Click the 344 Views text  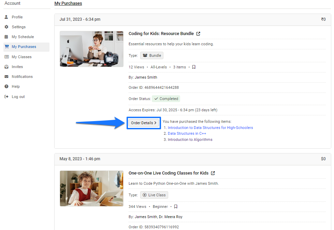[x=137, y=207]
